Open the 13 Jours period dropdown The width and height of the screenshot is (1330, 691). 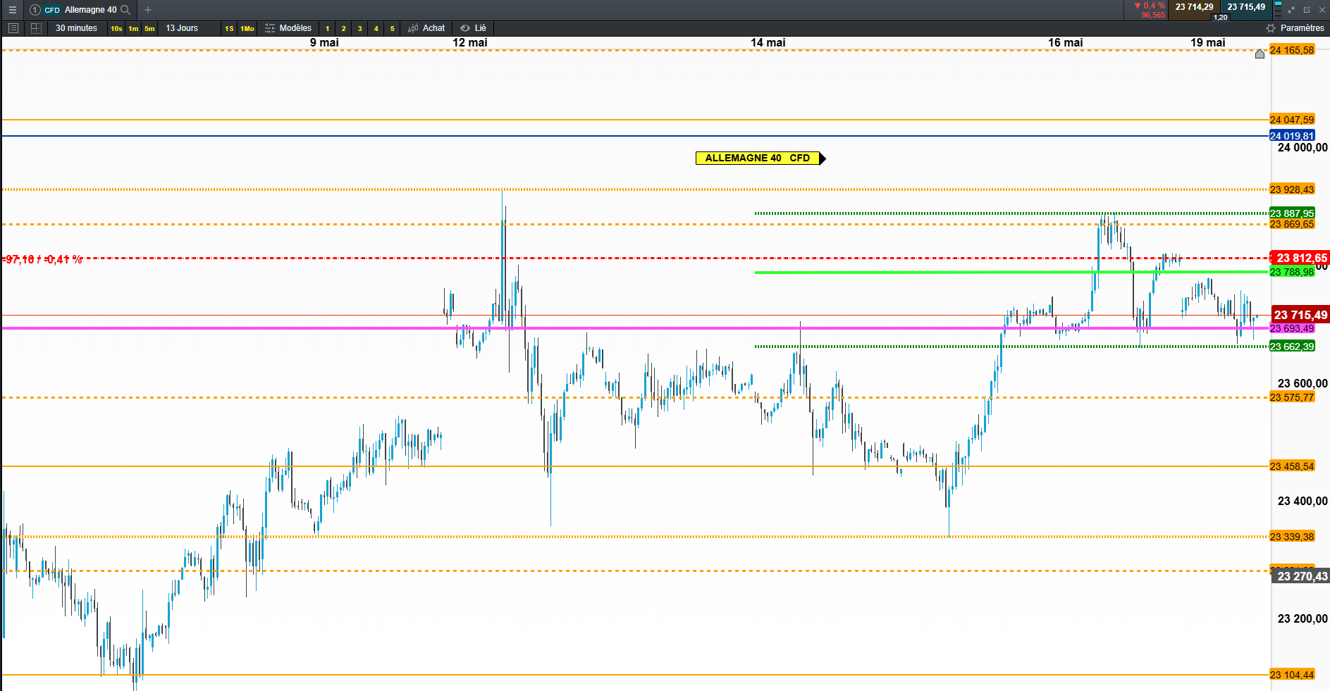tap(182, 28)
